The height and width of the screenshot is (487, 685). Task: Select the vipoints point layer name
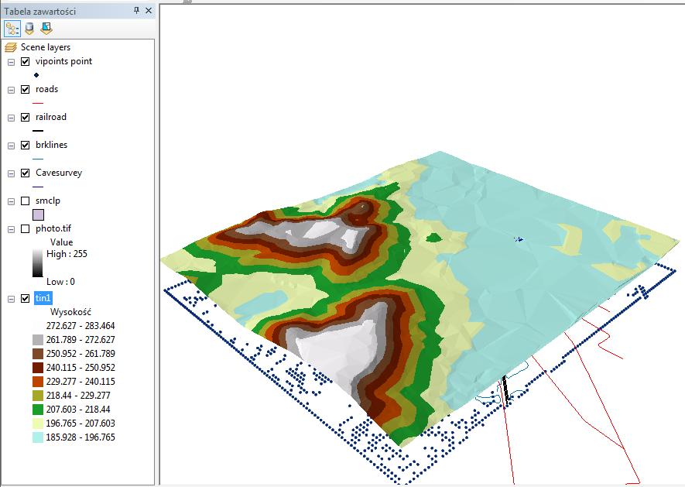pyautogui.click(x=63, y=61)
